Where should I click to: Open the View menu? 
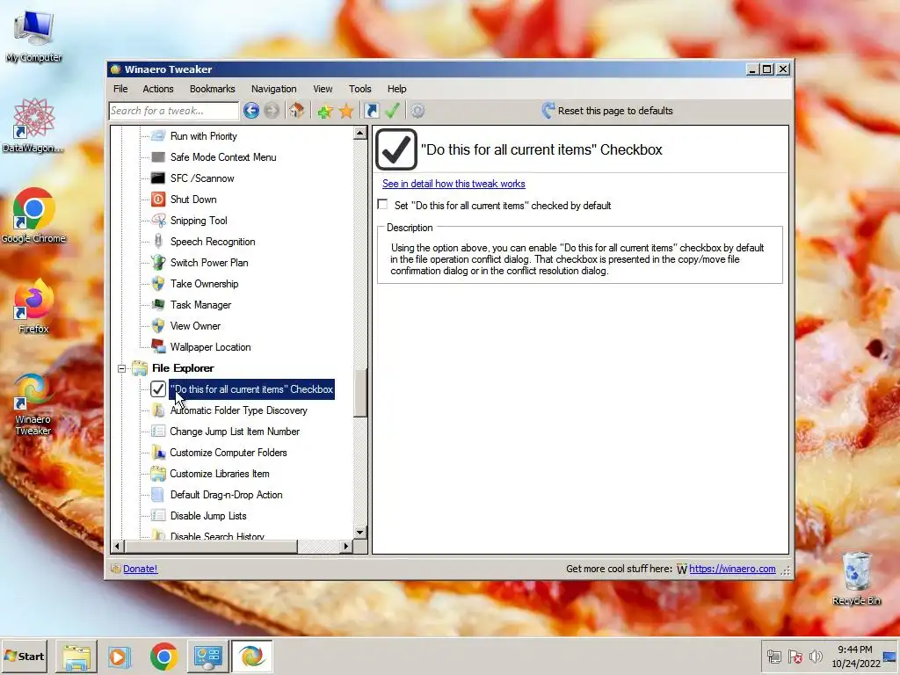(x=323, y=89)
